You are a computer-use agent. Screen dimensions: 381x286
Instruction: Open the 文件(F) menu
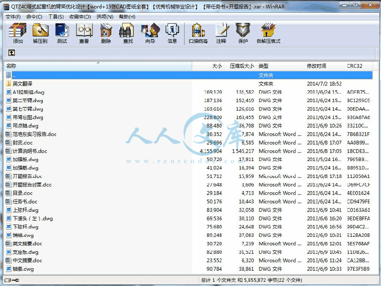pos(13,17)
